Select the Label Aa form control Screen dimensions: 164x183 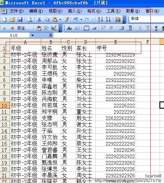tap(69, 28)
